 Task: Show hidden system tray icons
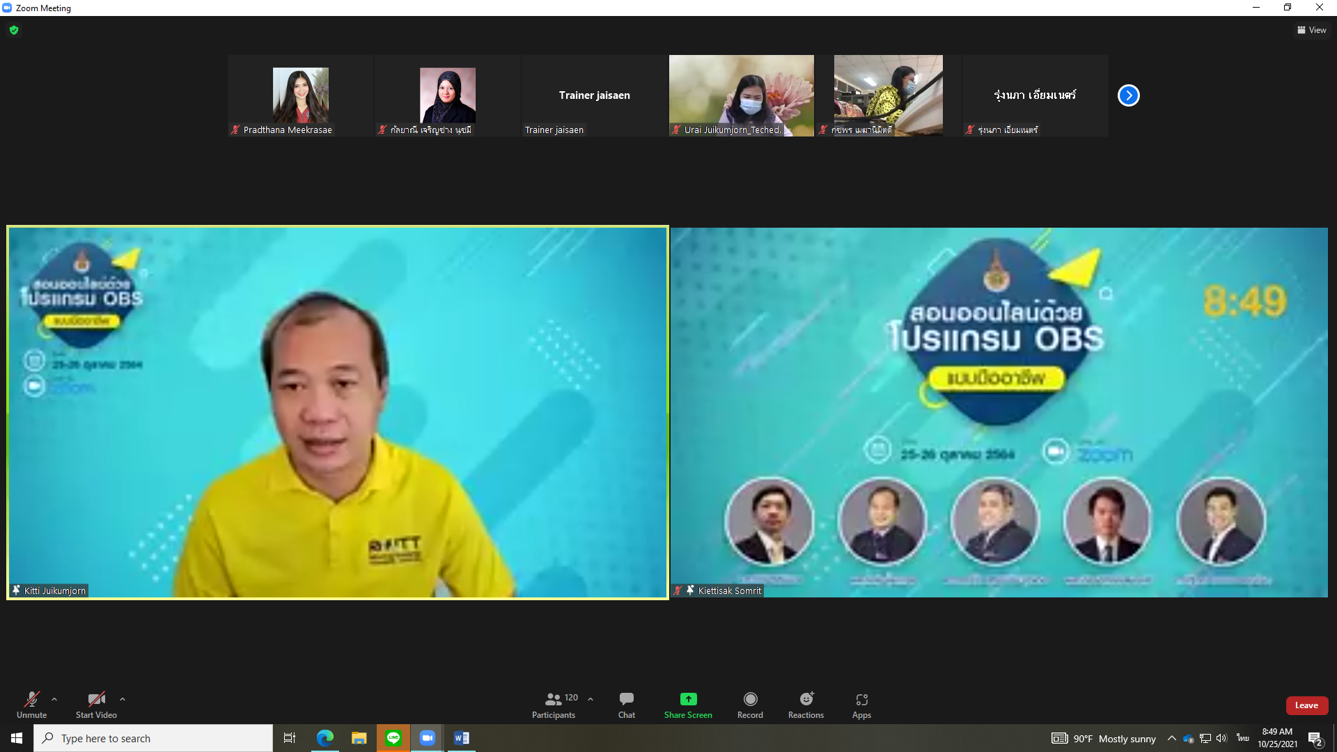tap(1171, 738)
